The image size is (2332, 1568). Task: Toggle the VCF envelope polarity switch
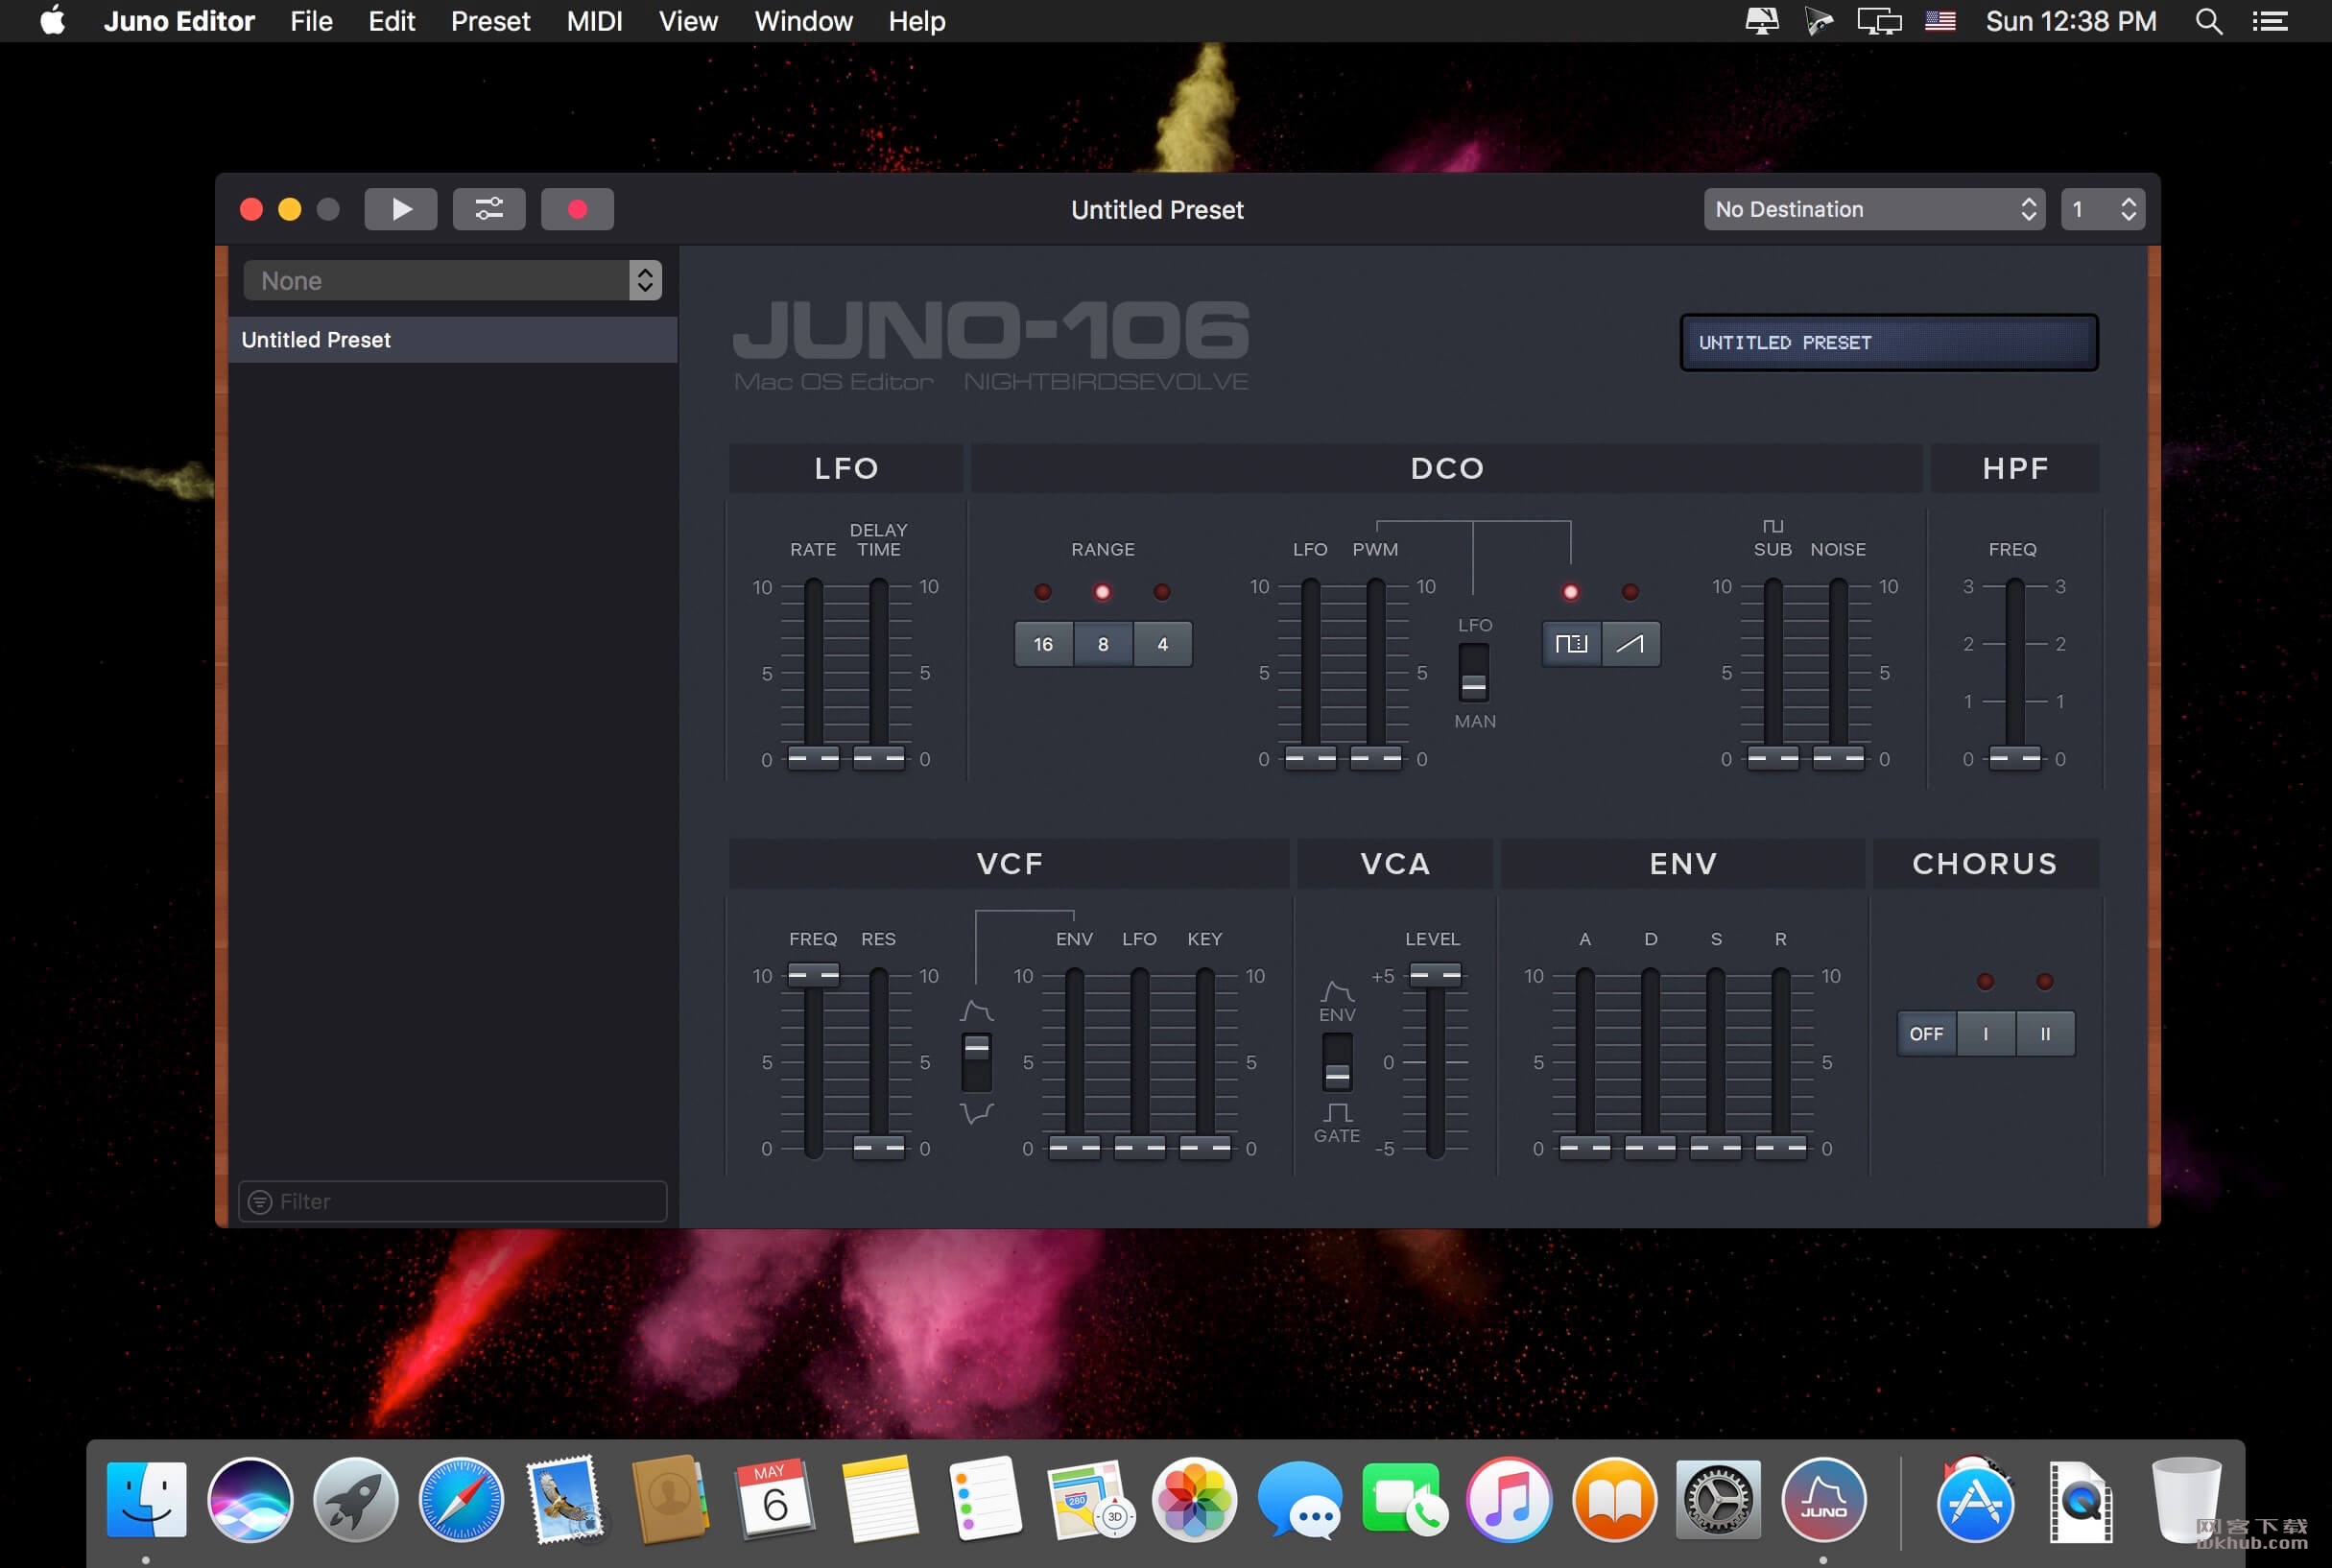tap(976, 1061)
